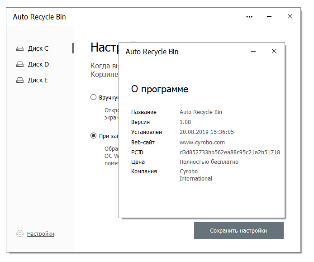Click the Cyrobo International company text

196,175
